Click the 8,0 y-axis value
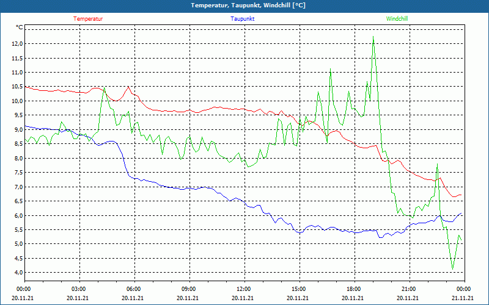The width and height of the screenshot is (489, 305). click(18, 158)
